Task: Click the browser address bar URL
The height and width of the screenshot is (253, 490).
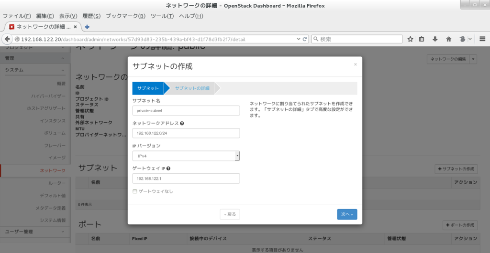Action: (x=134, y=39)
